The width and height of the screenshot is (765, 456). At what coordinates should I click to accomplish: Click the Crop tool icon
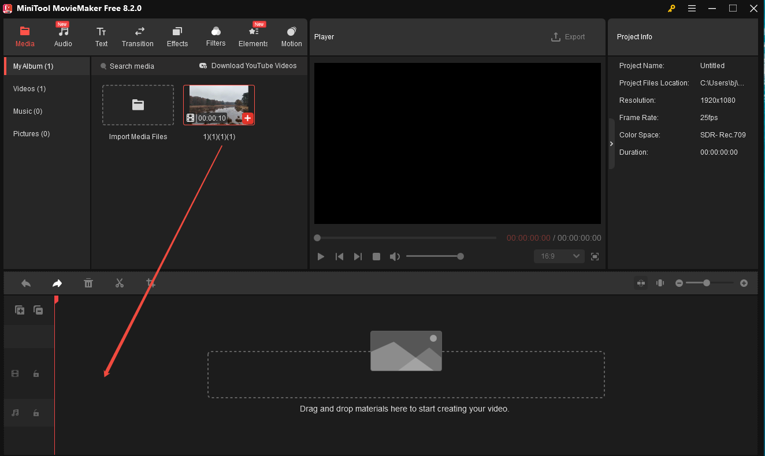click(151, 283)
